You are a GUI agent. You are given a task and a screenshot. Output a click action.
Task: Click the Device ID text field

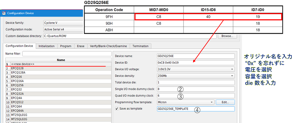point(196,63)
